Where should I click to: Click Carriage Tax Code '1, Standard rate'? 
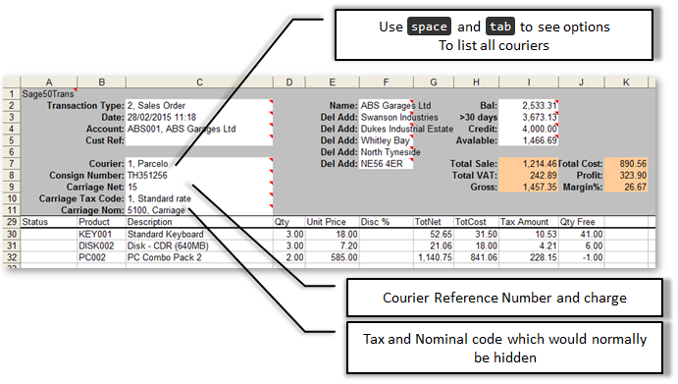click(x=199, y=198)
